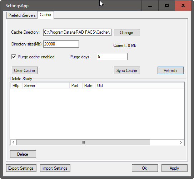The image size is (194, 179).
Task: Select the Cache tab
Action: [45, 15]
